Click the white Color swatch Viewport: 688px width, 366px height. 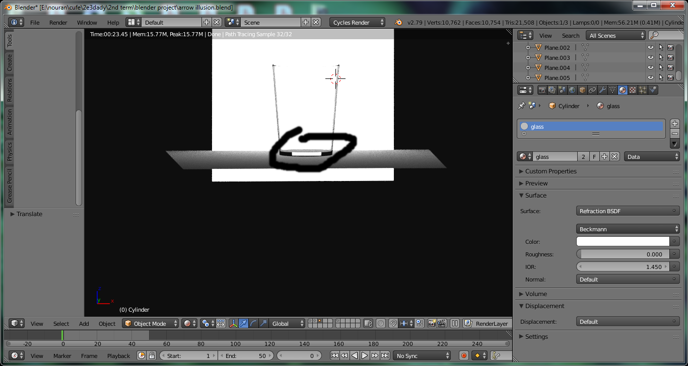point(623,242)
